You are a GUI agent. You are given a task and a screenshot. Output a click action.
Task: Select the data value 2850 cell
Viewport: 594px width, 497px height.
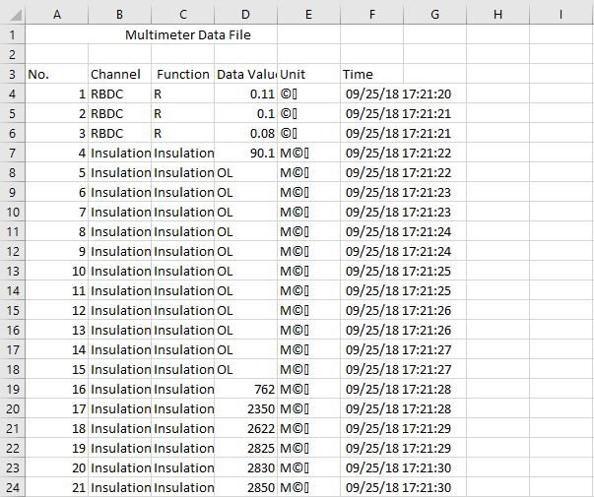246,487
